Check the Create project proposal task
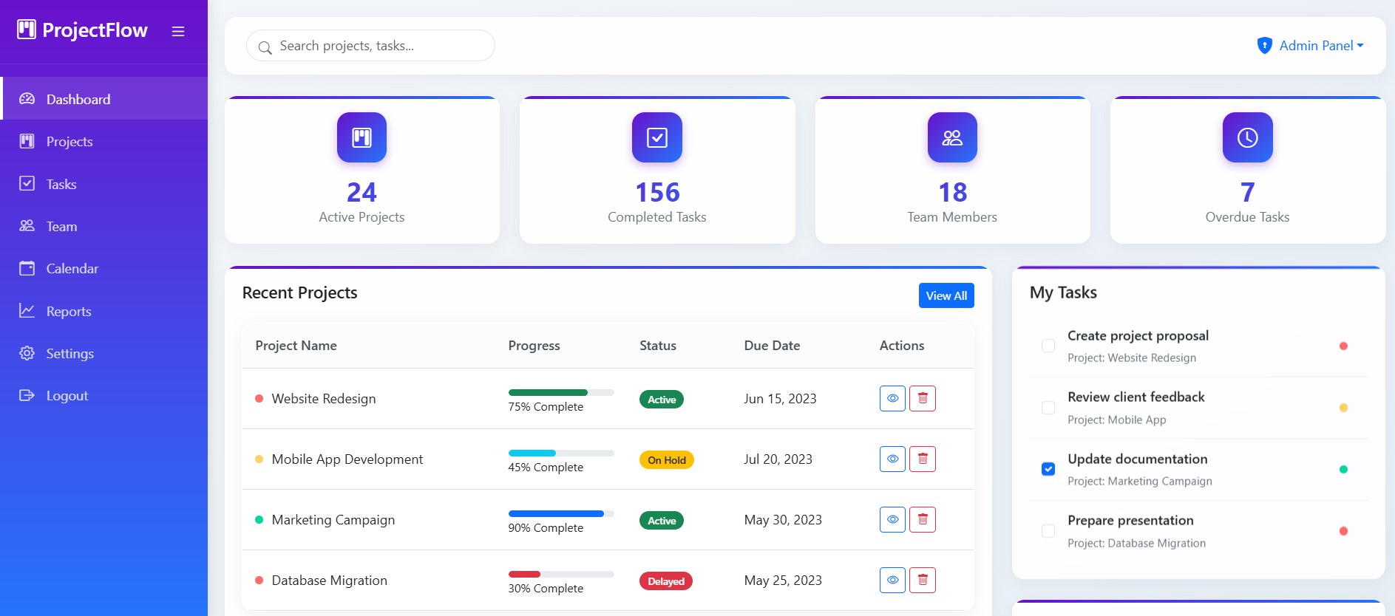This screenshot has height=616, width=1395. (x=1048, y=346)
